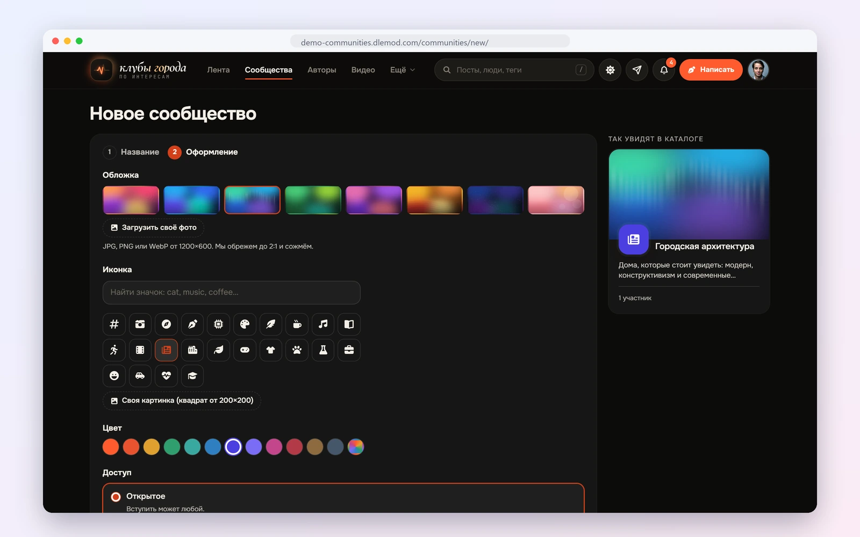The image size is (860, 537).
Task: Pick the car icon
Action: [x=140, y=376]
